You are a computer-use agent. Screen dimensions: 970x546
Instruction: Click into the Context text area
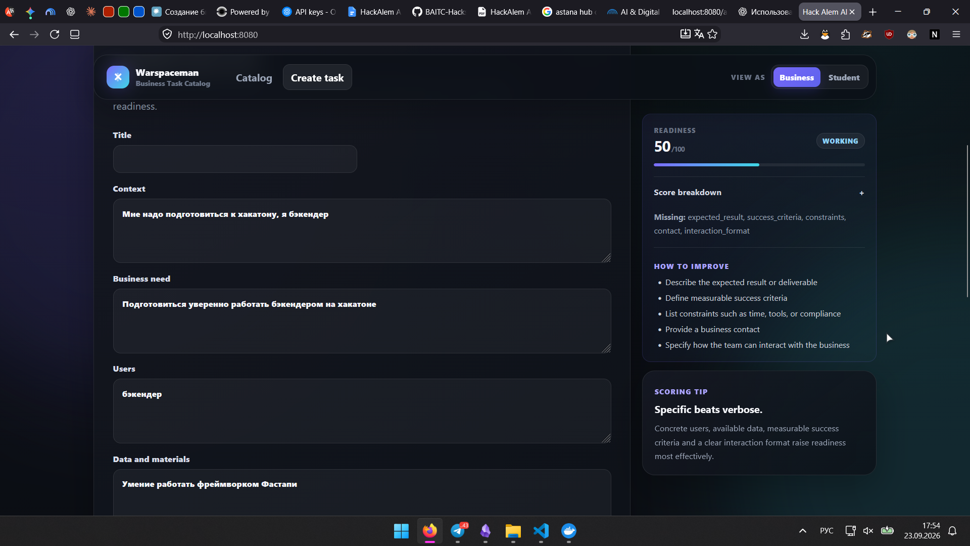[362, 231]
